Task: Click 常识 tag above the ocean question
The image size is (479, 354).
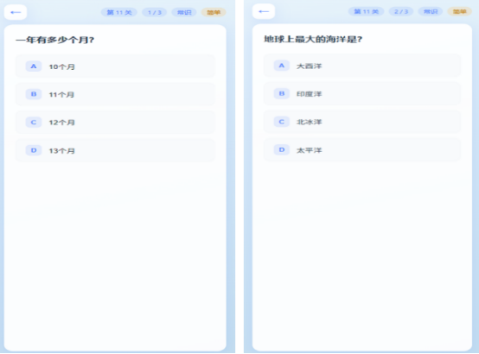Action: (431, 11)
